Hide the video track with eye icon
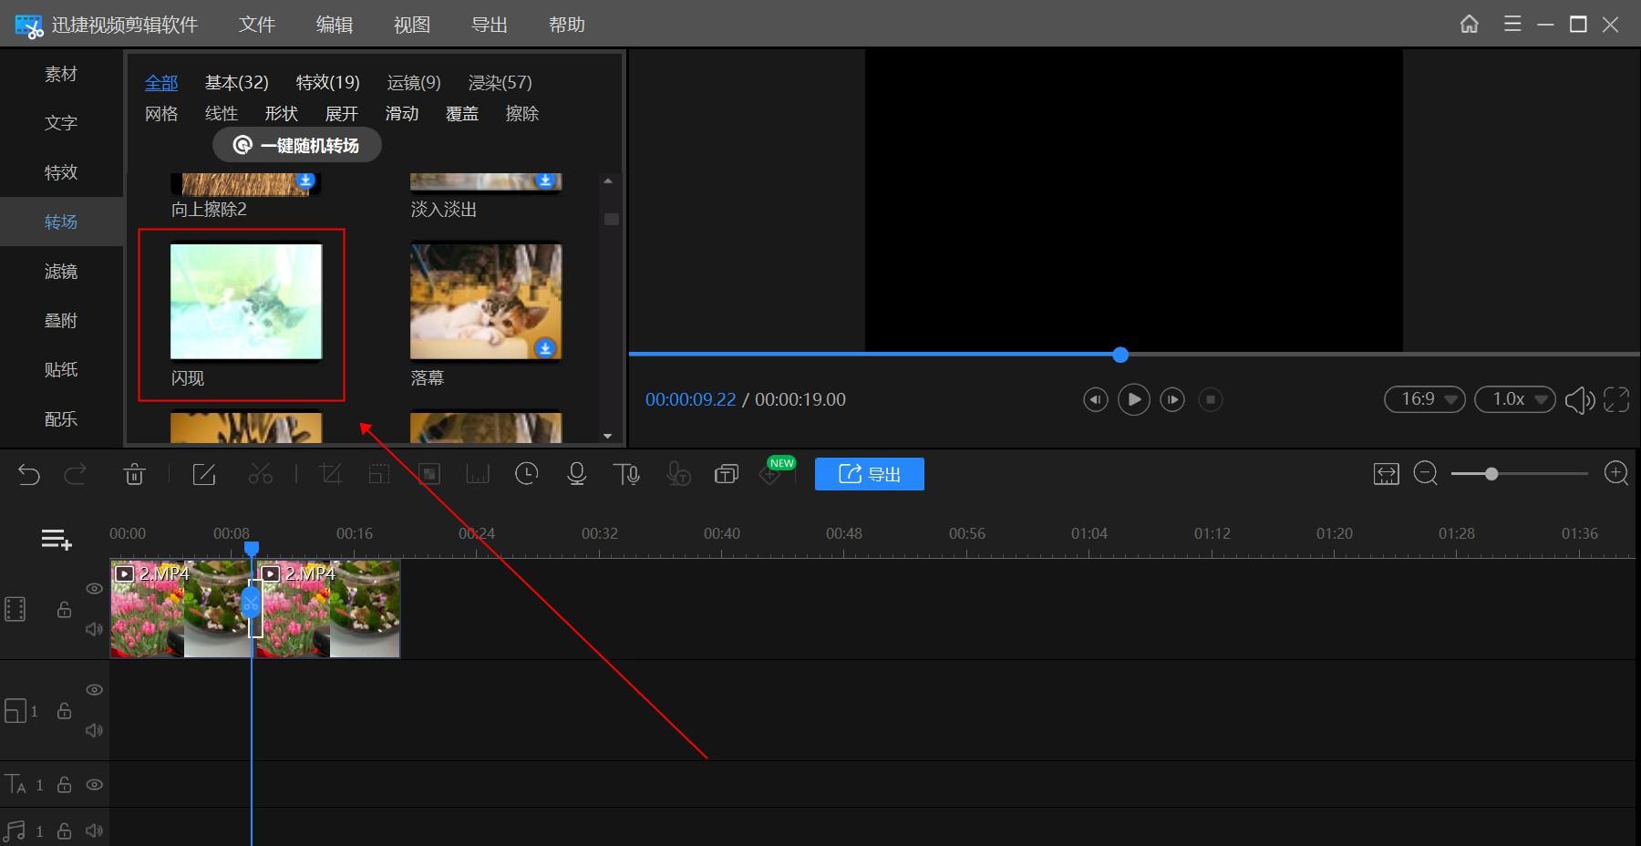Viewport: 1641px width, 846px height. click(x=94, y=589)
